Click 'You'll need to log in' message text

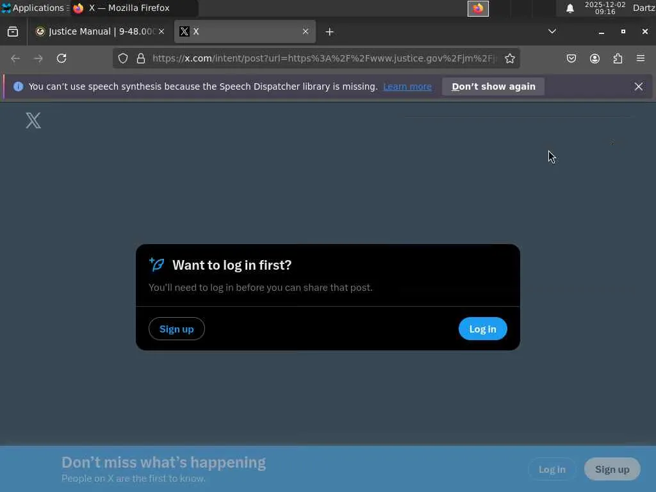click(x=261, y=288)
